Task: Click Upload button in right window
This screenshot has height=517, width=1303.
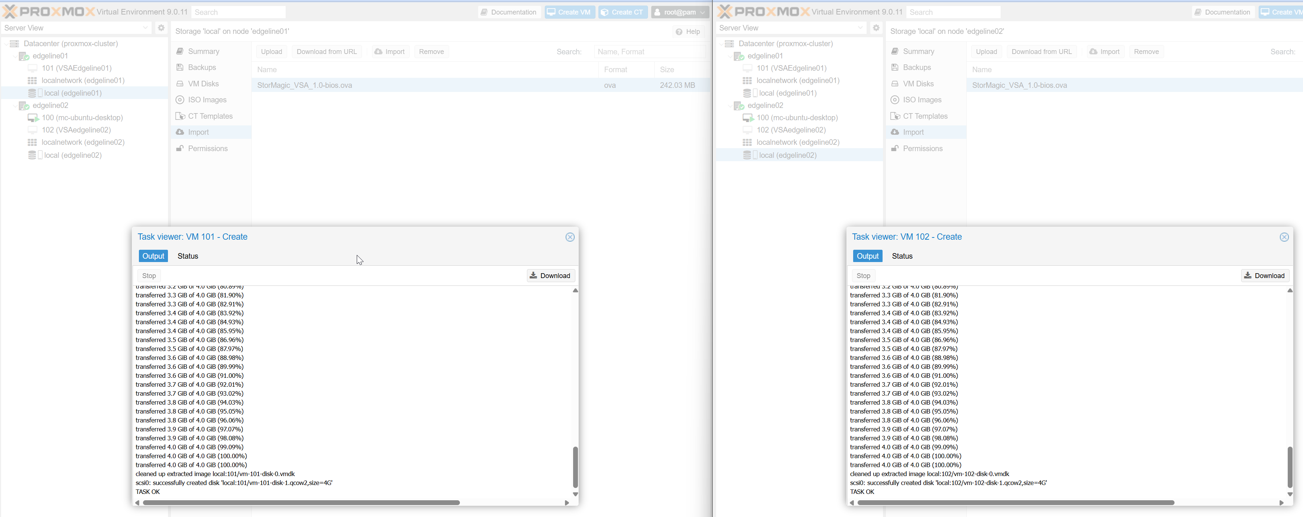Action: click(x=986, y=51)
